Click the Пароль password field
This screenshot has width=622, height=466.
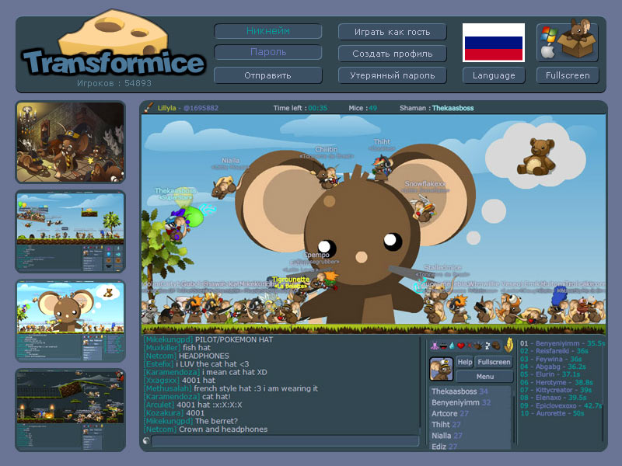click(x=267, y=52)
